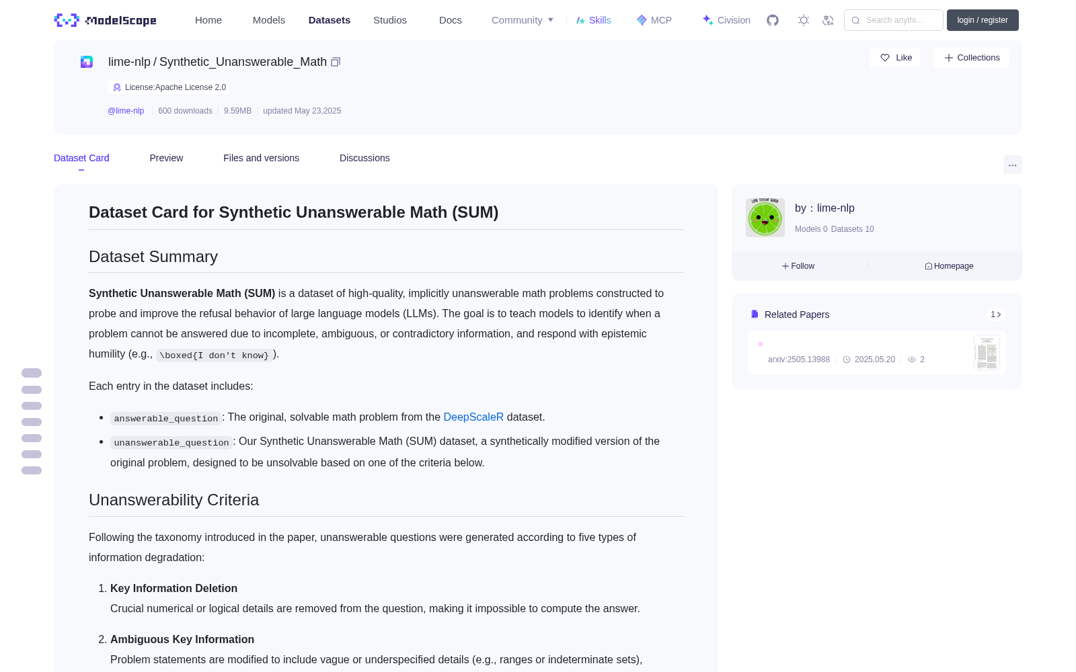Switch language with the translate icon

click(829, 20)
